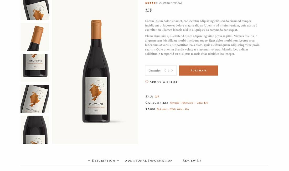Click the wishlist heart icon
The width and height of the screenshot is (289, 171).
[x=147, y=82]
